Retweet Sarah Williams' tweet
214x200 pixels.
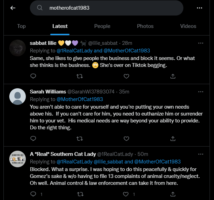click(x=80, y=139)
